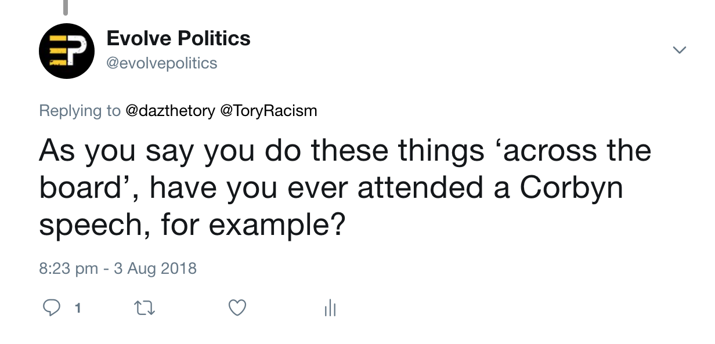Click the reply count number 1
Image resolution: width=715 pixels, height=344 pixels.
point(77,309)
